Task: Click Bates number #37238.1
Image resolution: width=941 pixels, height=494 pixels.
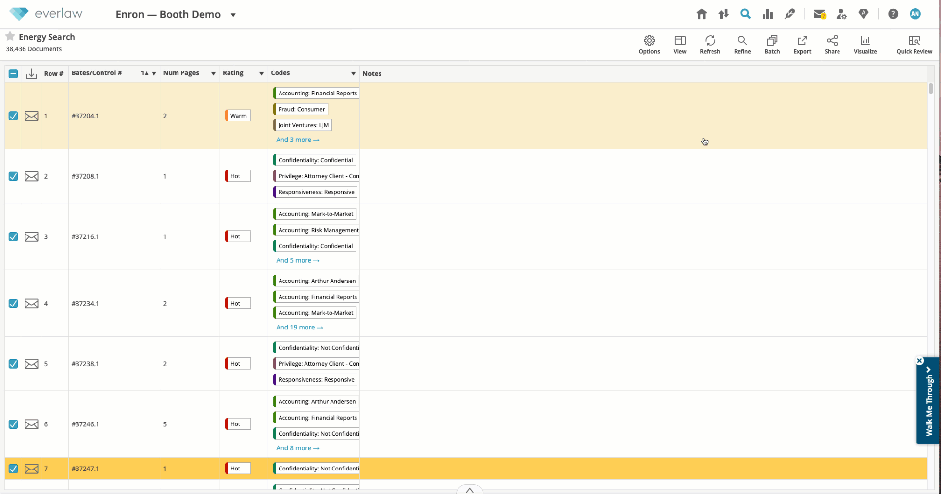Action: pos(85,364)
